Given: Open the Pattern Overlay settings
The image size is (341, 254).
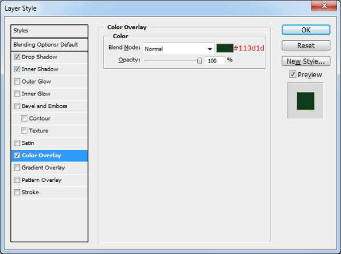Looking at the screenshot, I should click(x=41, y=180).
